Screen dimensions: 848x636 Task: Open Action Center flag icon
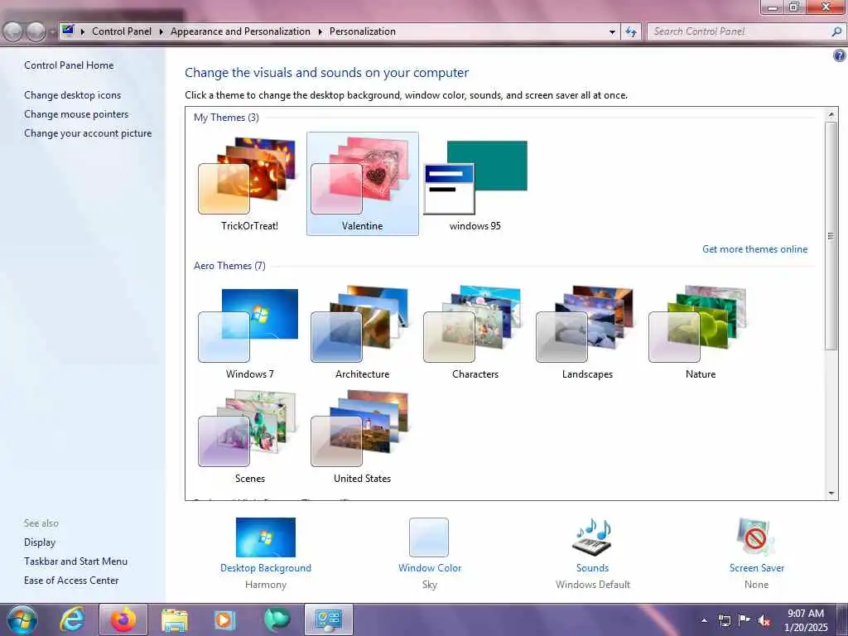pyautogui.click(x=744, y=620)
